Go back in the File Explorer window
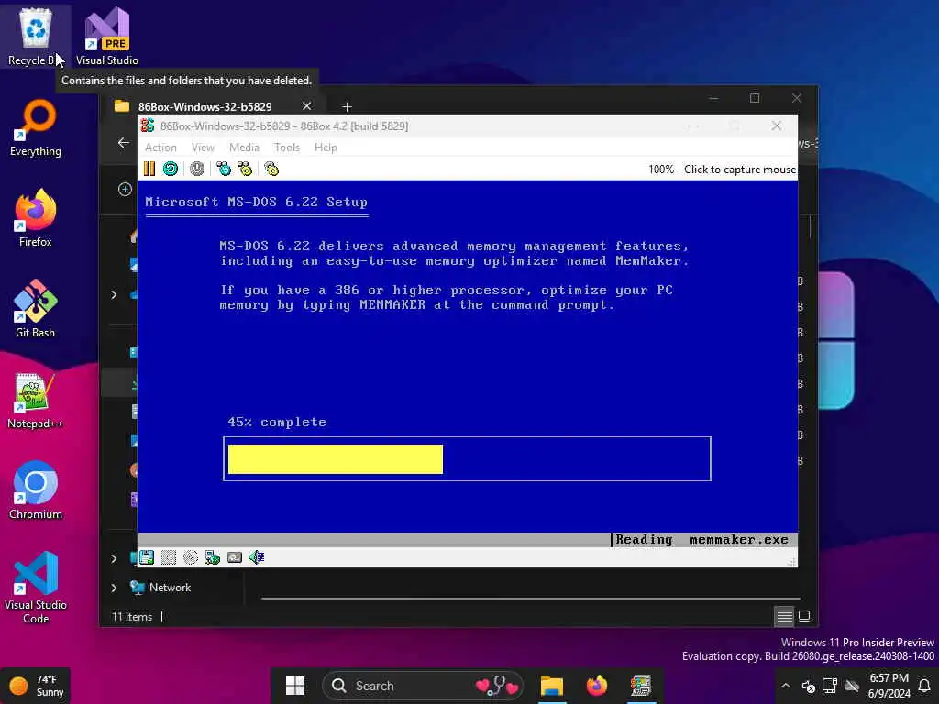 [x=124, y=142]
